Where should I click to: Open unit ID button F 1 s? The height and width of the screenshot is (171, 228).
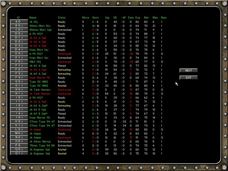[19, 66]
